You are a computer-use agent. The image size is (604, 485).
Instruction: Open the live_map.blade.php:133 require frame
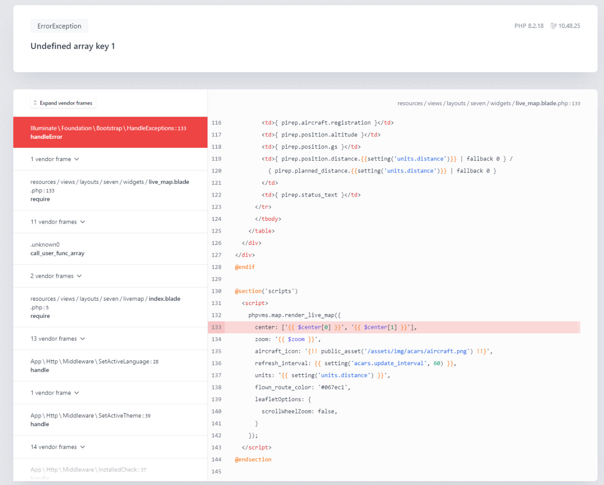[110, 190]
